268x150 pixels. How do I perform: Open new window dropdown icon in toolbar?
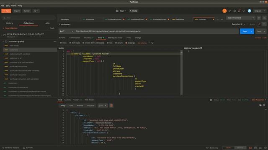(x=36, y=11)
